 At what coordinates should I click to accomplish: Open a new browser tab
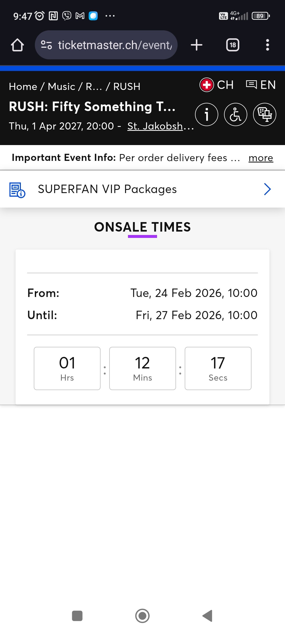click(197, 45)
